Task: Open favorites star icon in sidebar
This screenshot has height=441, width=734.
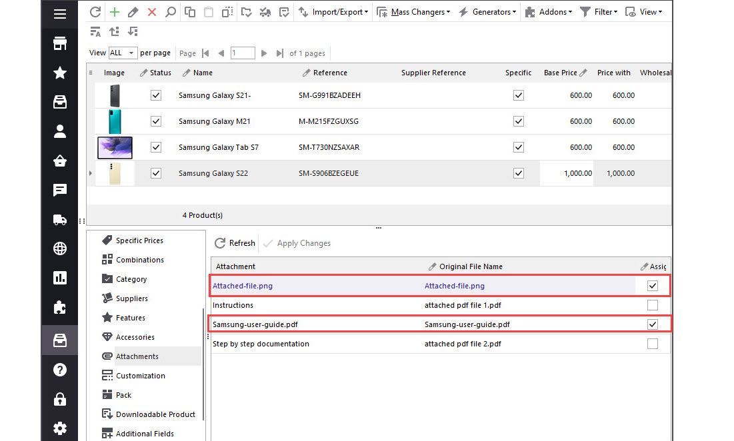Action: [60, 73]
